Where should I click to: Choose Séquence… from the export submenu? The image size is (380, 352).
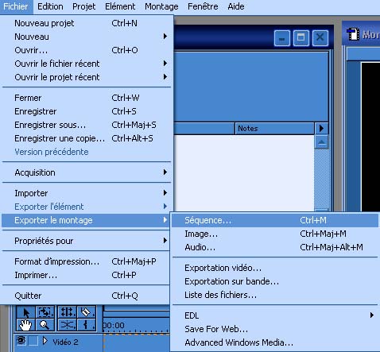point(275,220)
